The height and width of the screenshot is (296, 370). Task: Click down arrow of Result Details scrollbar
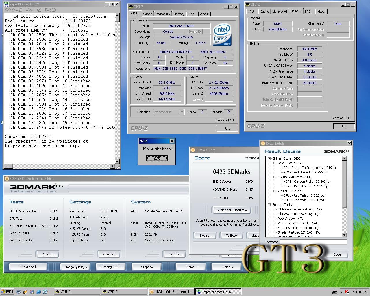[344, 235]
